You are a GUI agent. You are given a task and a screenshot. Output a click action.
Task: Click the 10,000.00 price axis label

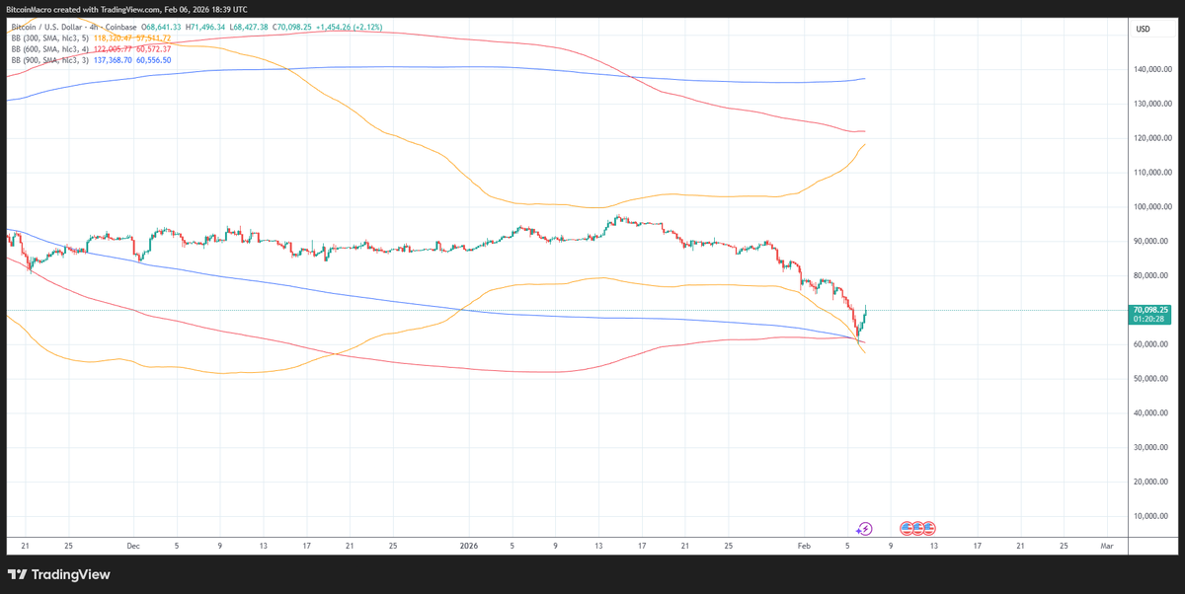(1151, 516)
